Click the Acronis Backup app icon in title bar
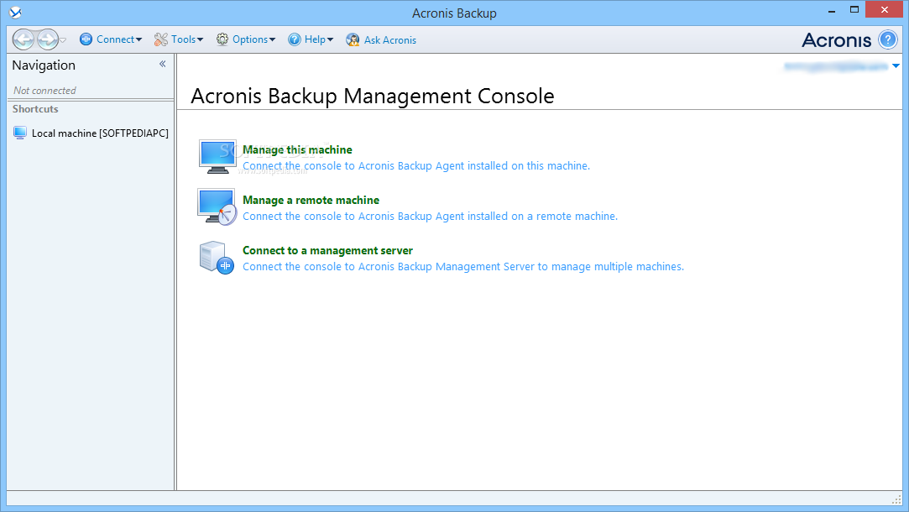Viewport: 909px width, 512px height. [x=16, y=13]
